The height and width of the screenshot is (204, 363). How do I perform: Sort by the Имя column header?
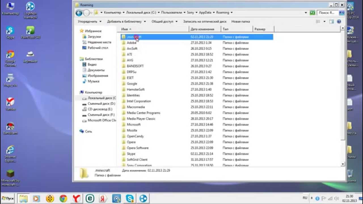(153, 29)
